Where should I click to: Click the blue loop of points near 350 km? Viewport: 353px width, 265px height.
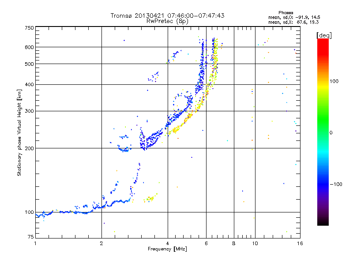[x=183, y=101]
